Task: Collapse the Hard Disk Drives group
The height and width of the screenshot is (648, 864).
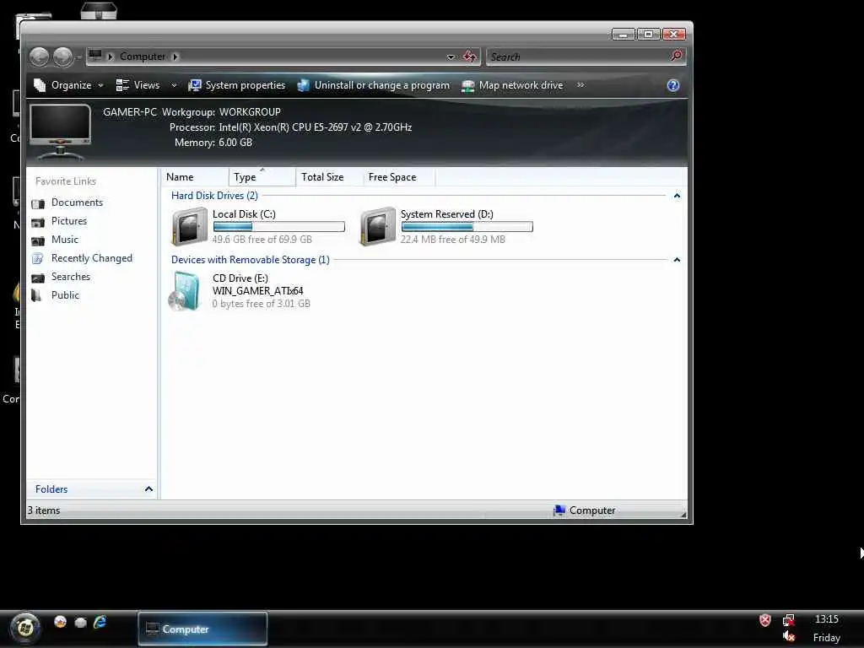Action: pos(677,196)
